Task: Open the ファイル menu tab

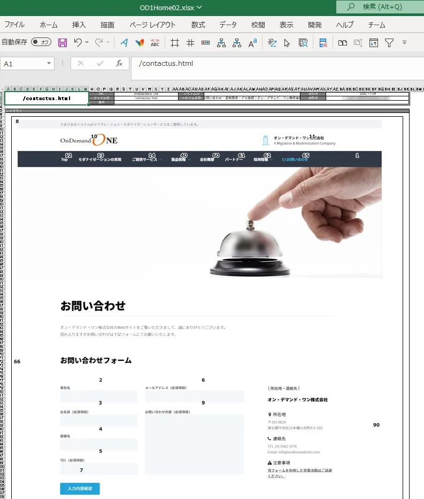Action: 14,25
